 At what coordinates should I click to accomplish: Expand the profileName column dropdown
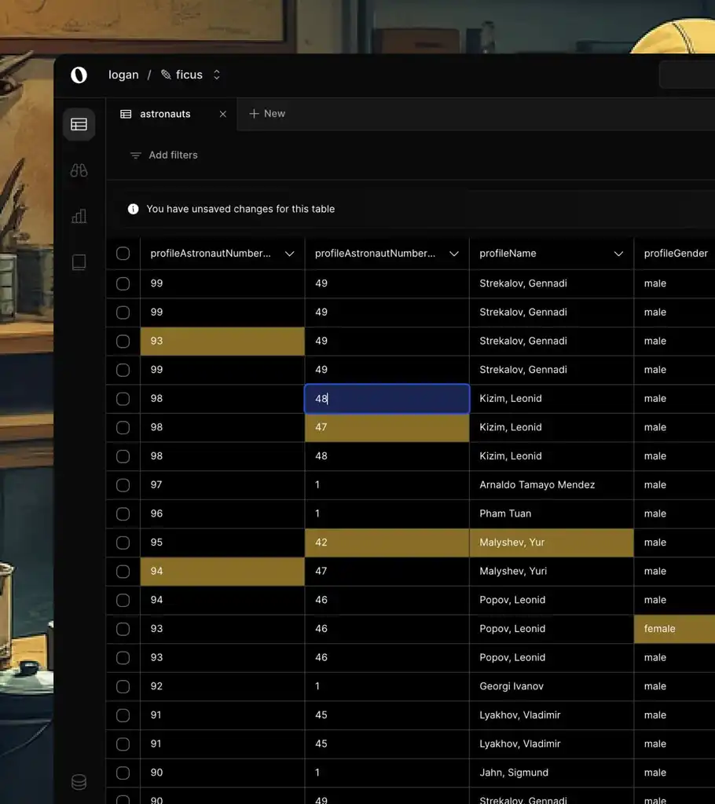618,254
